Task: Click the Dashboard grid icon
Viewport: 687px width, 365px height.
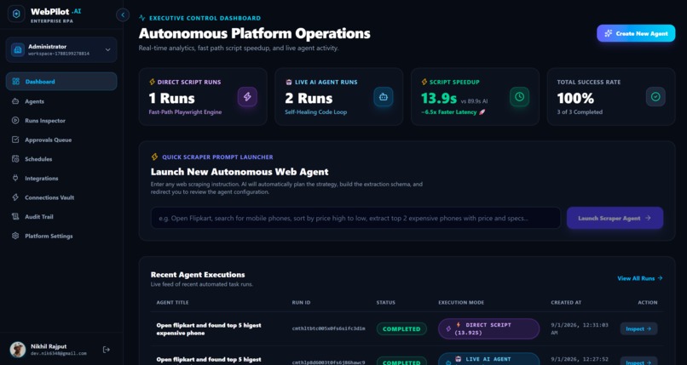Action: (x=16, y=82)
